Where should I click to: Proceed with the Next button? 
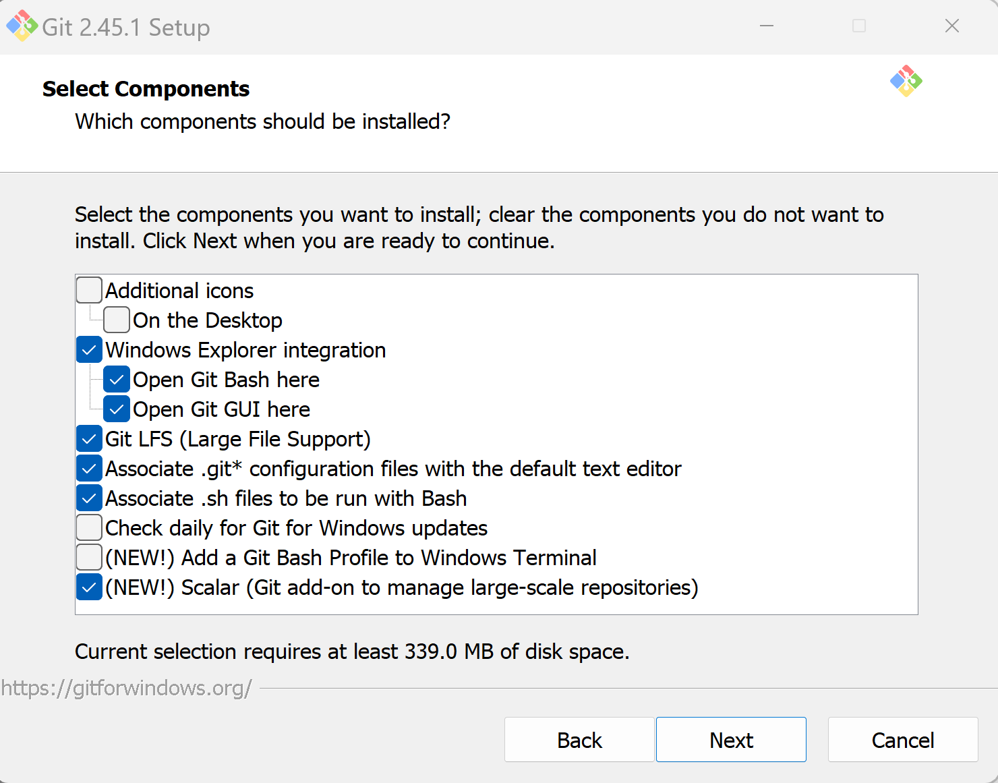tap(731, 740)
